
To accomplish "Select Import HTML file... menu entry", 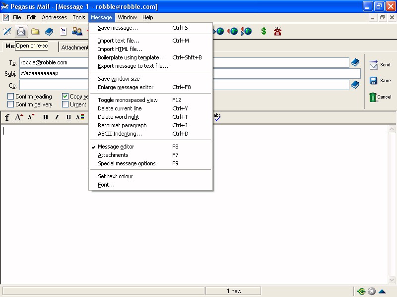I will 151,49.
